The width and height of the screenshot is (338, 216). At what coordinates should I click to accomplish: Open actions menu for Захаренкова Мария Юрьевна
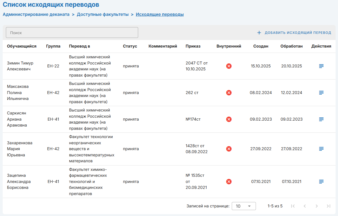pyautogui.click(x=321, y=149)
